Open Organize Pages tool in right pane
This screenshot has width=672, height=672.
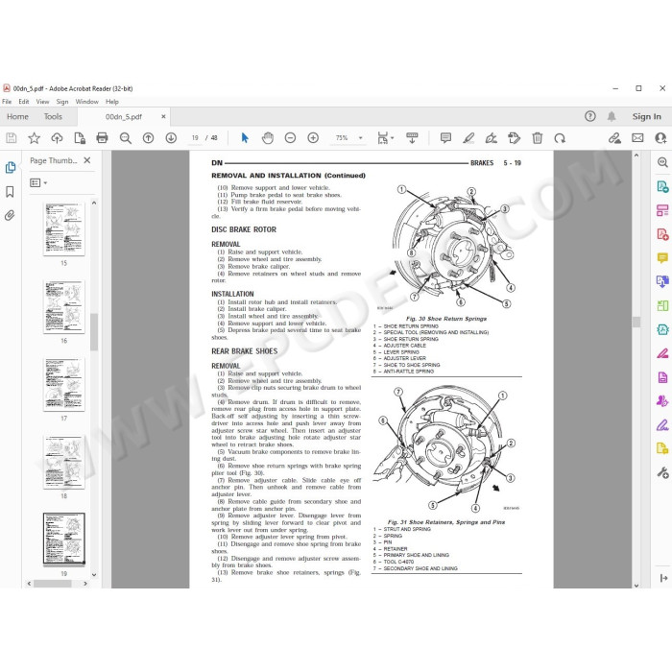coord(662,305)
